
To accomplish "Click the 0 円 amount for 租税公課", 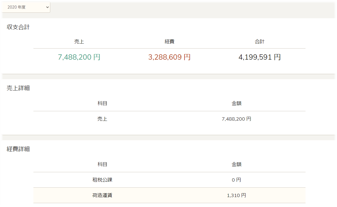I will 236,180.
